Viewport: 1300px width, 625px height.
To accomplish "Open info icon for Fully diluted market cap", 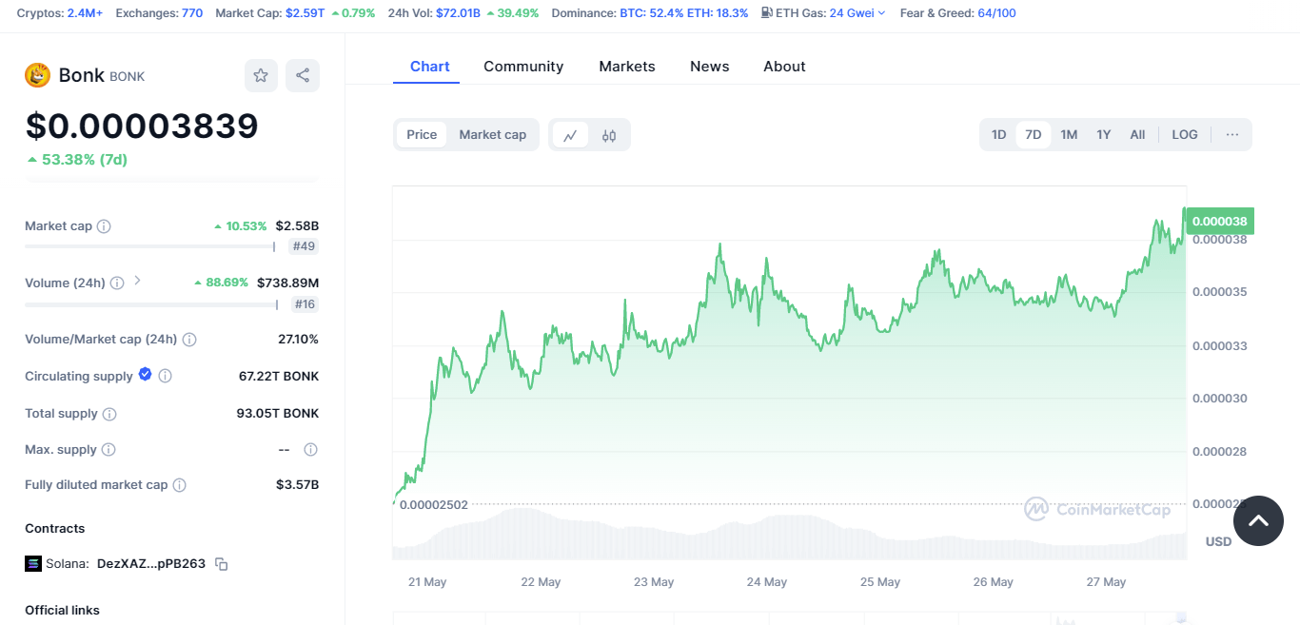I will coord(180,485).
